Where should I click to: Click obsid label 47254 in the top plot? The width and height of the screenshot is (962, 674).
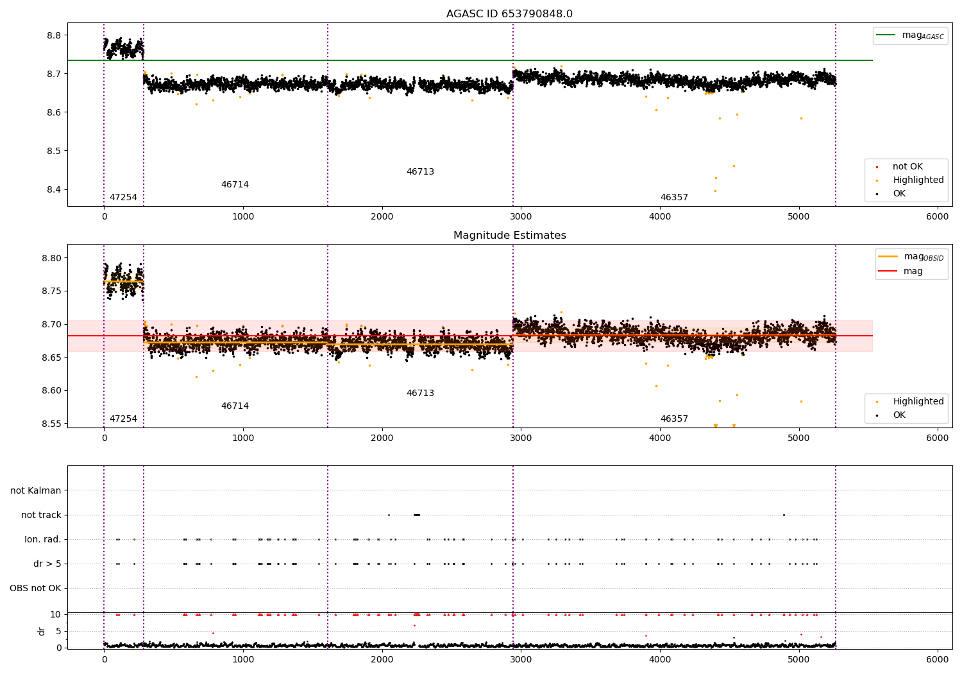pos(123,198)
